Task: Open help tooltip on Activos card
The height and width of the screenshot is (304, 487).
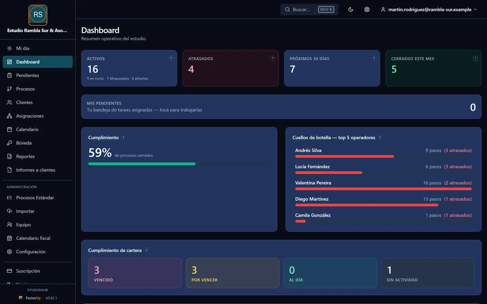Action: click(171, 58)
